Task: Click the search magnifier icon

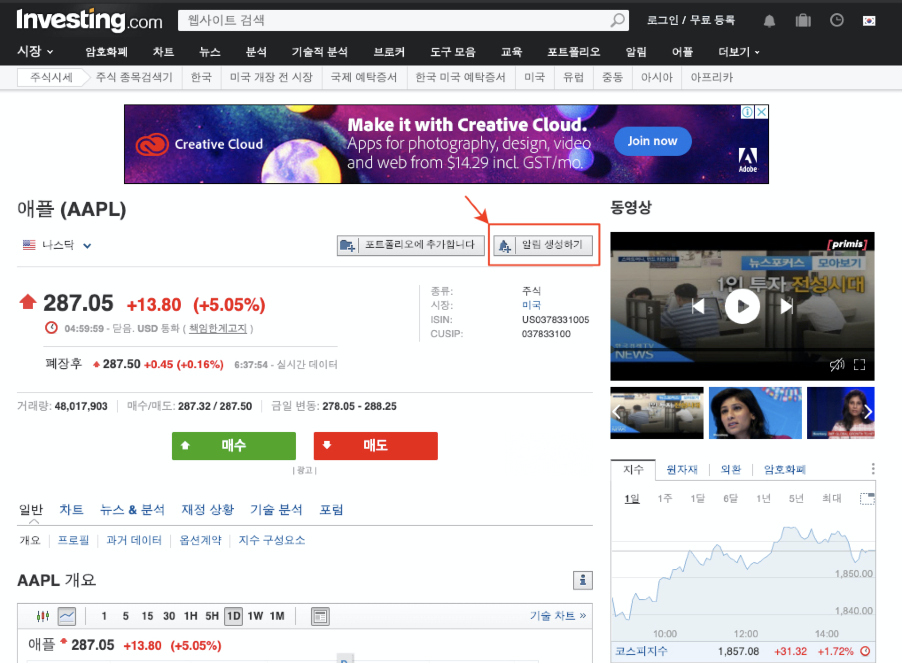Action: coord(617,20)
